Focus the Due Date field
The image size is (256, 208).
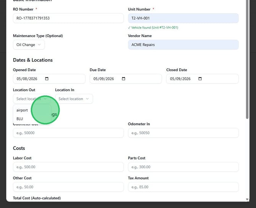(126, 79)
